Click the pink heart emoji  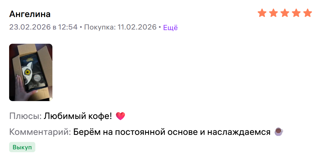click(120, 116)
